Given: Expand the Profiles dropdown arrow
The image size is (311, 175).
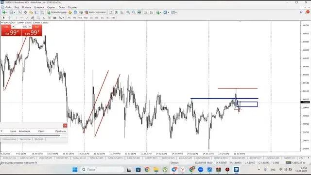Looking at the screenshot, I should point(15,13).
